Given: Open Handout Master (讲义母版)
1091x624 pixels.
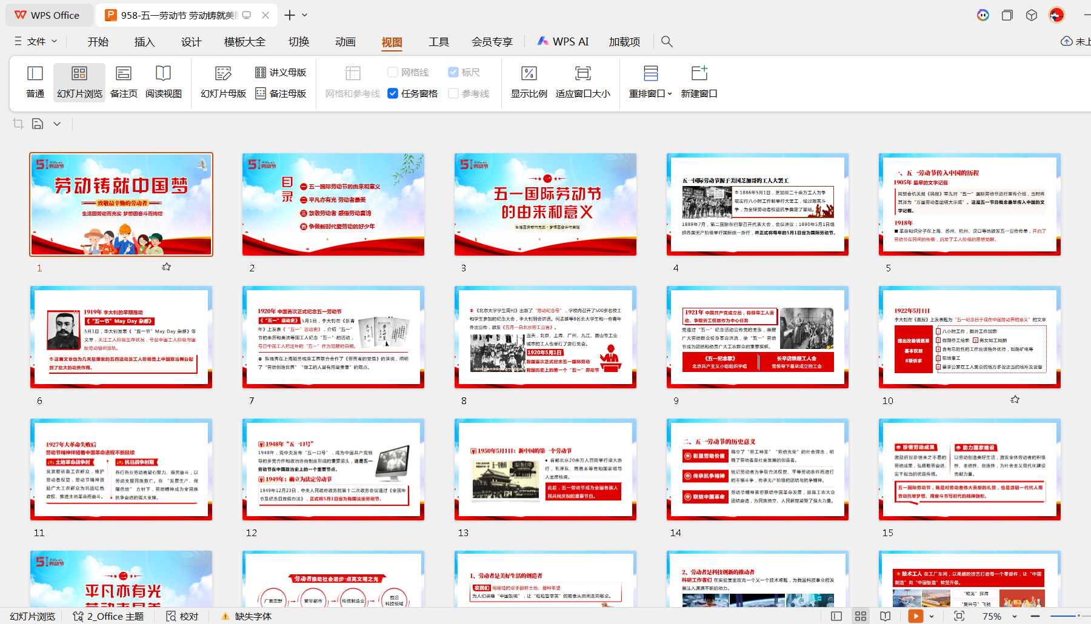Looking at the screenshot, I should (x=281, y=72).
